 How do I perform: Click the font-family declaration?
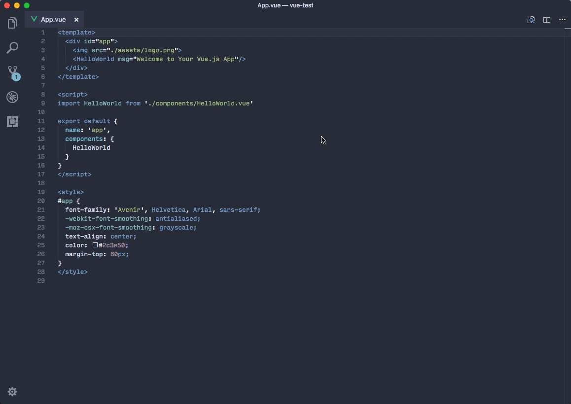[163, 210]
